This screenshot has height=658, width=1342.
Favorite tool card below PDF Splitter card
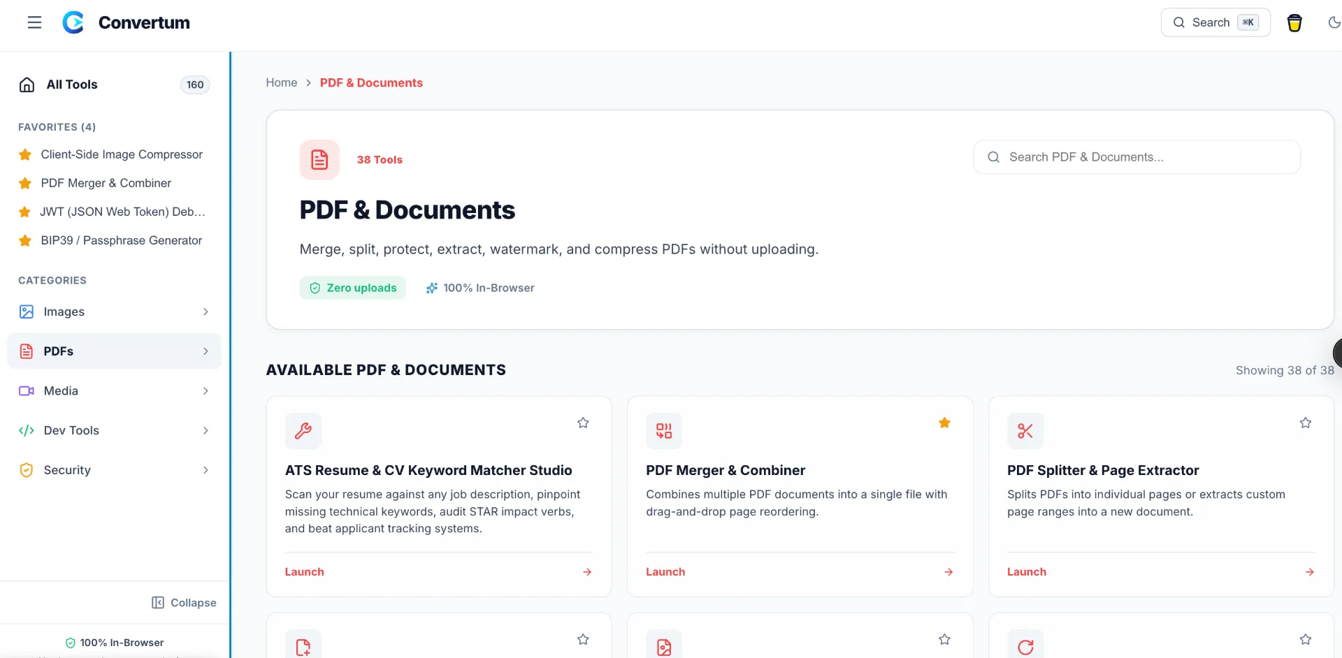click(x=1306, y=639)
